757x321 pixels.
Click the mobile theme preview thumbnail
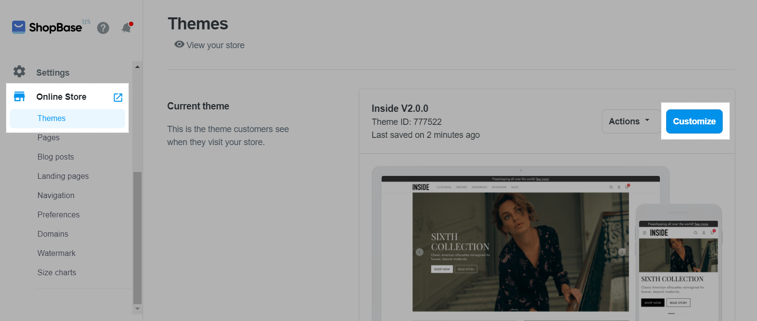coord(678,265)
